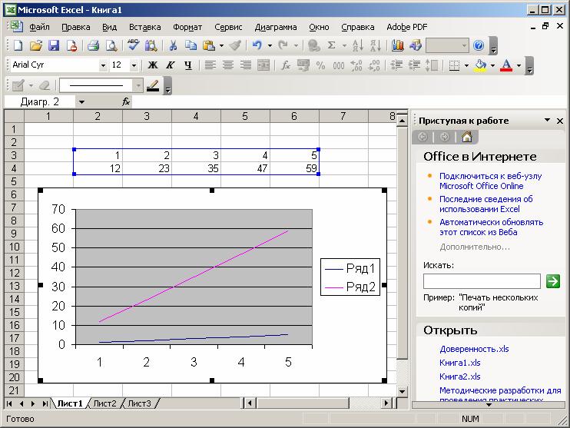The width and height of the screenshot is (570, 428).
Task: Sort descending with the Z-A icon
Action: coord(375,45)
